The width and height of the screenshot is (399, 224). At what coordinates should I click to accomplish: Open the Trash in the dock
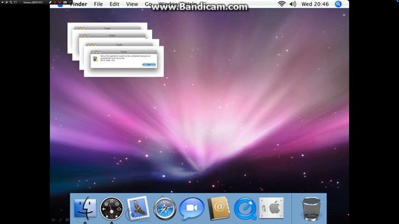[x=311, y=209]
